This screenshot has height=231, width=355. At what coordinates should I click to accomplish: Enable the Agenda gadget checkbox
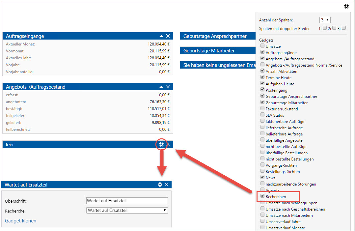[x=262, y=190]
